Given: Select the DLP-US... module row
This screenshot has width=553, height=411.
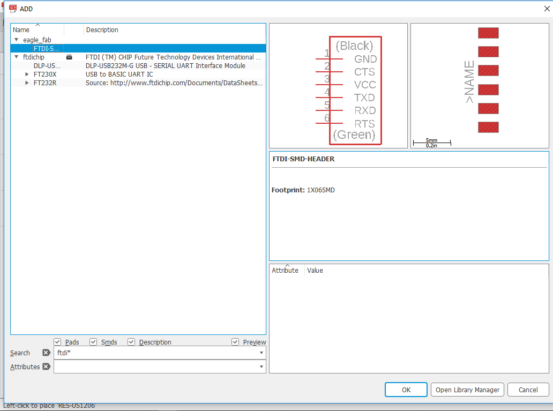Looking at the screenshot, I should click(138, 65).
